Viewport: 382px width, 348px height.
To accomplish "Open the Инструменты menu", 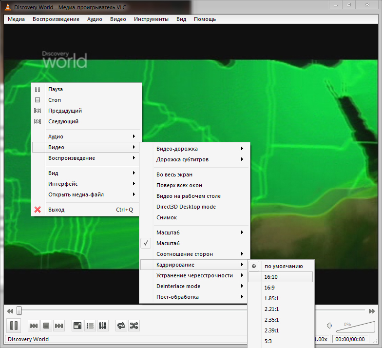I will pyautogui.click(x=151, y=19).
